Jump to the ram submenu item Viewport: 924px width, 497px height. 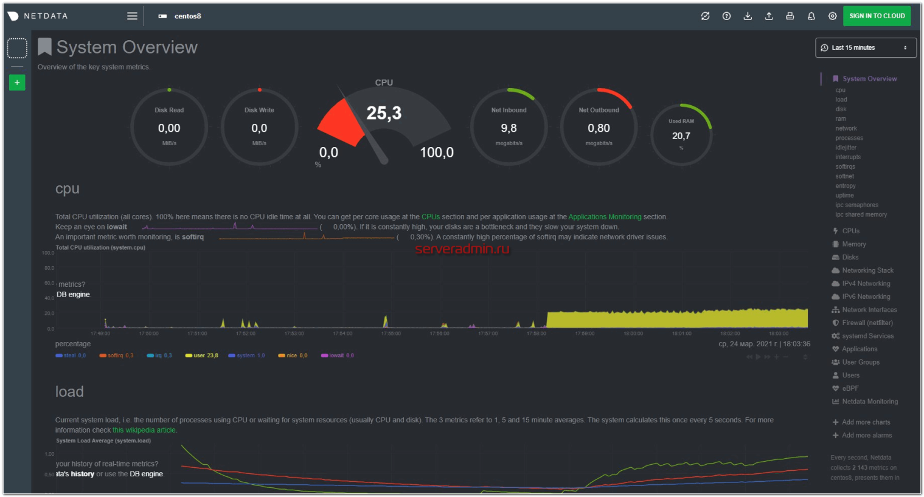click(x=841, y=119)
